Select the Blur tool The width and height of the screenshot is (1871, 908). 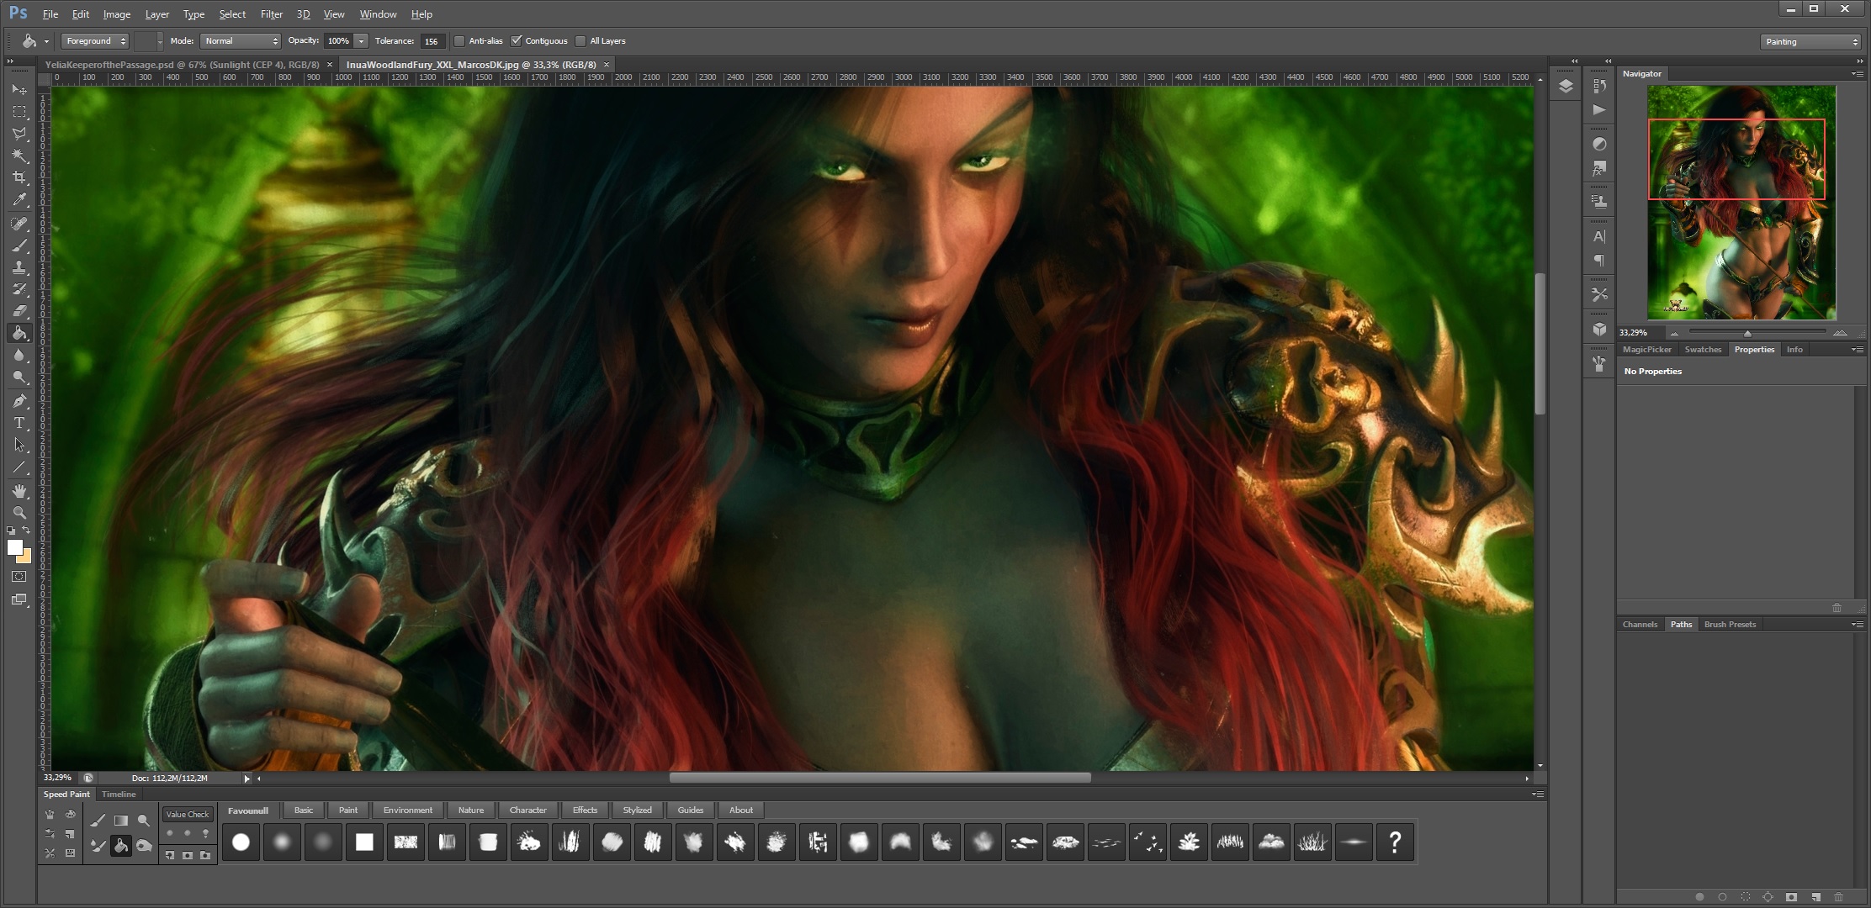[x=19, y=356]
